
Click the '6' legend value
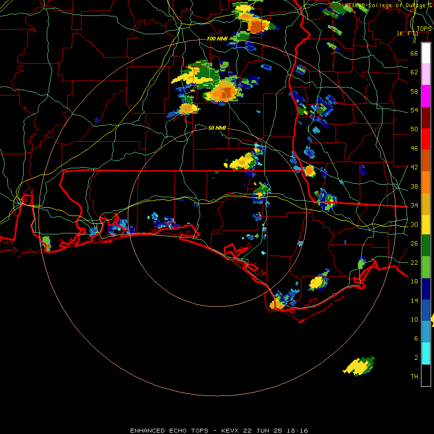tap(416, 339)
